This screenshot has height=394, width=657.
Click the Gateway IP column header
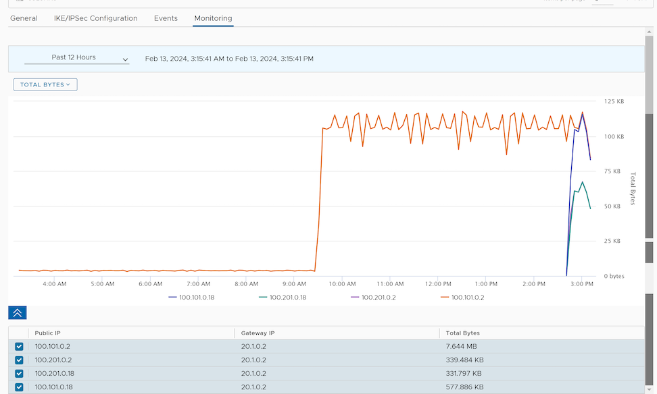pos(258,333)
